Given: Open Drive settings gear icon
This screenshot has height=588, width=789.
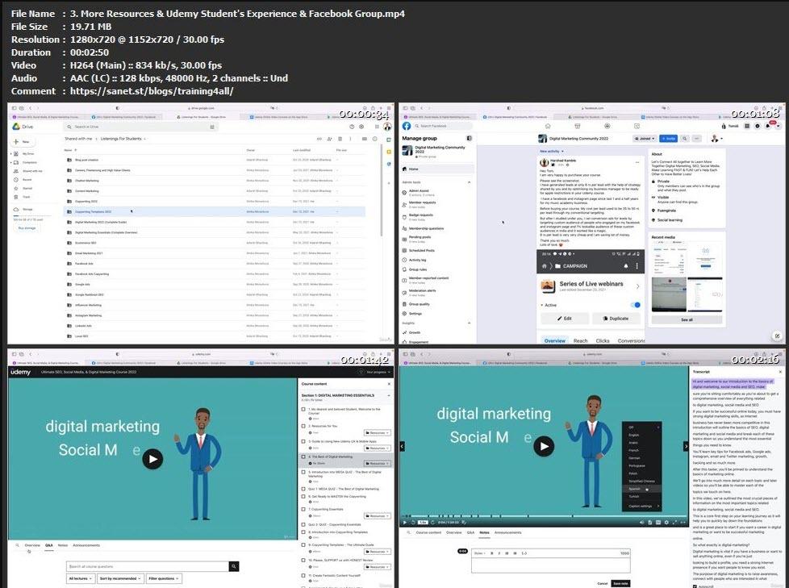Looking at the screenshot, I should pos(361,127).
